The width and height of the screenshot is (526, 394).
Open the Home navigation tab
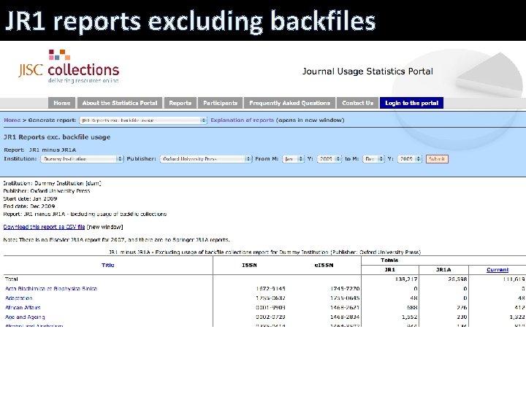coord(62,103)
